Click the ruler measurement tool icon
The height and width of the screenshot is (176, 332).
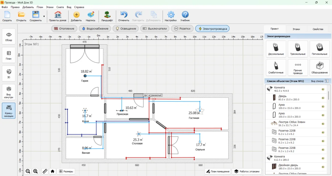click(45, 171)
